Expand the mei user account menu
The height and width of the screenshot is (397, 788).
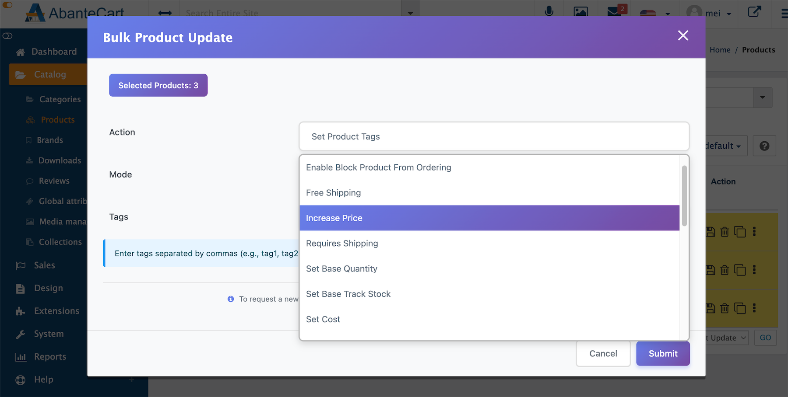[709, 13]
